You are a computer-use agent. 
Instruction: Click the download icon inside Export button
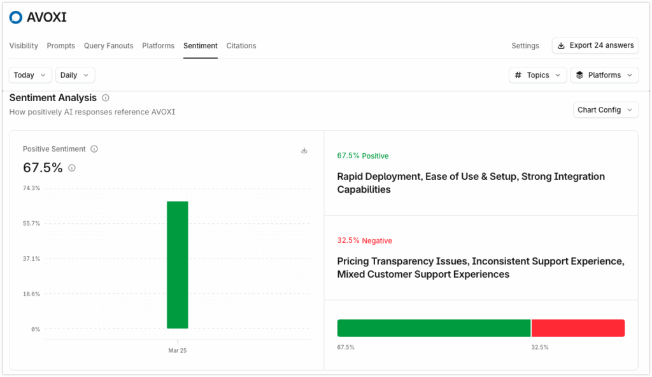561,45
